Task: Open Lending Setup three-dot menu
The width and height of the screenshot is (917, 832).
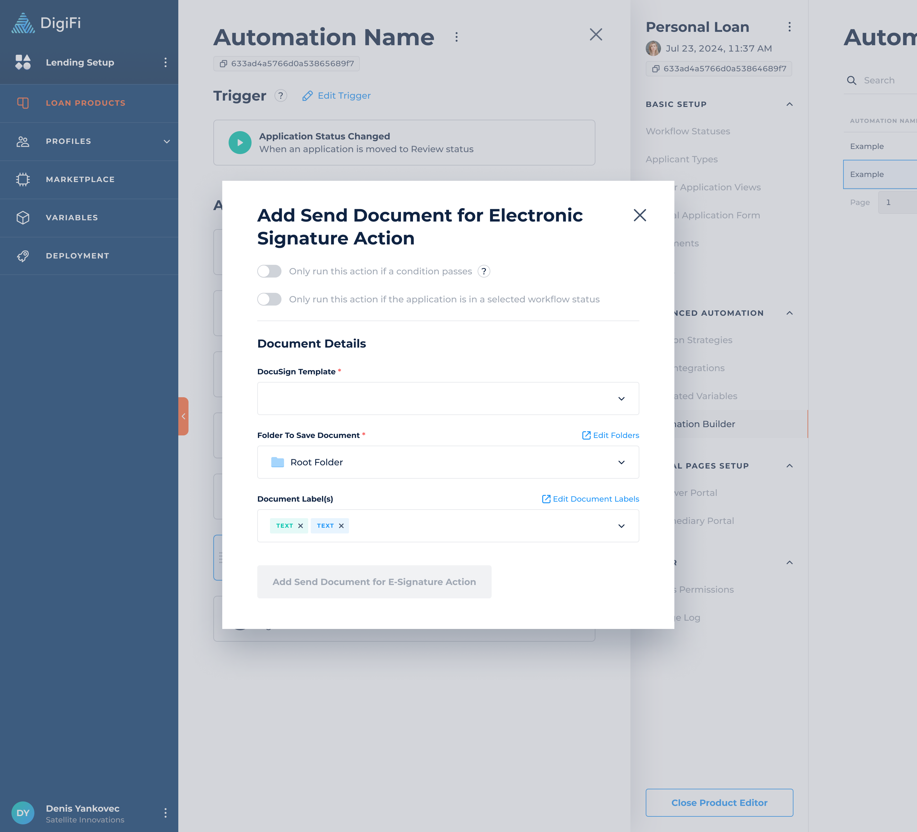Action: (166, 62)
